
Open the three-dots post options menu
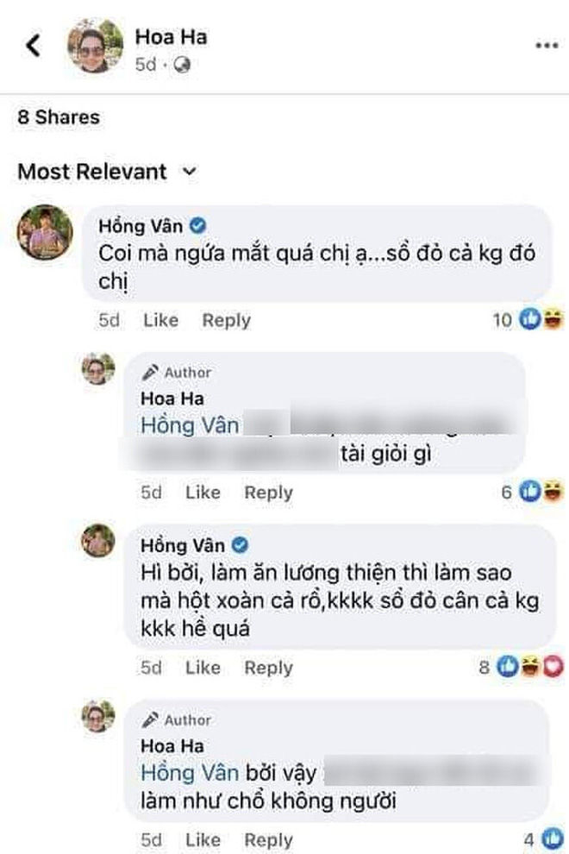coord(547,46)
